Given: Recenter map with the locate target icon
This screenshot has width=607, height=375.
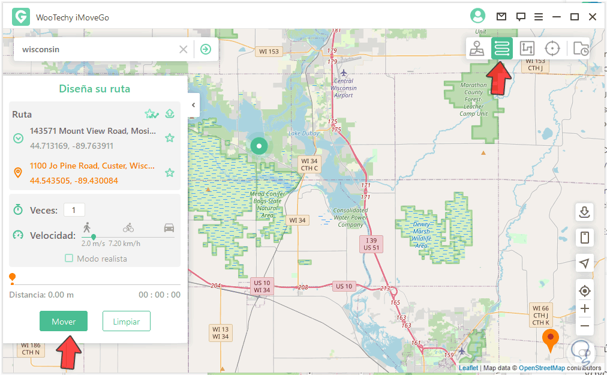Looking at the screenshot, I should coord(585,291).
